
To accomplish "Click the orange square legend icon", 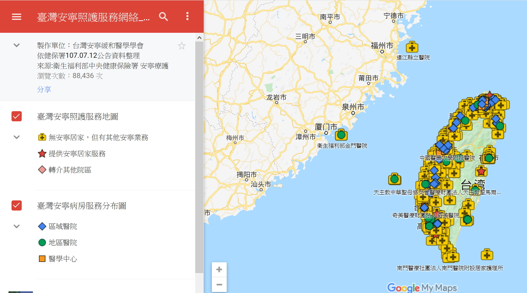I will click(42, 259).
